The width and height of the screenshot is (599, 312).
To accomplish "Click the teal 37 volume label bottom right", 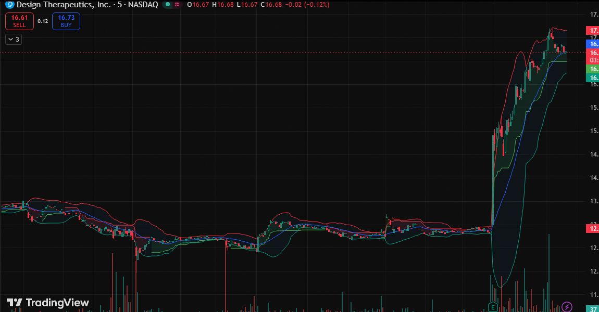I will pos(593,308).
